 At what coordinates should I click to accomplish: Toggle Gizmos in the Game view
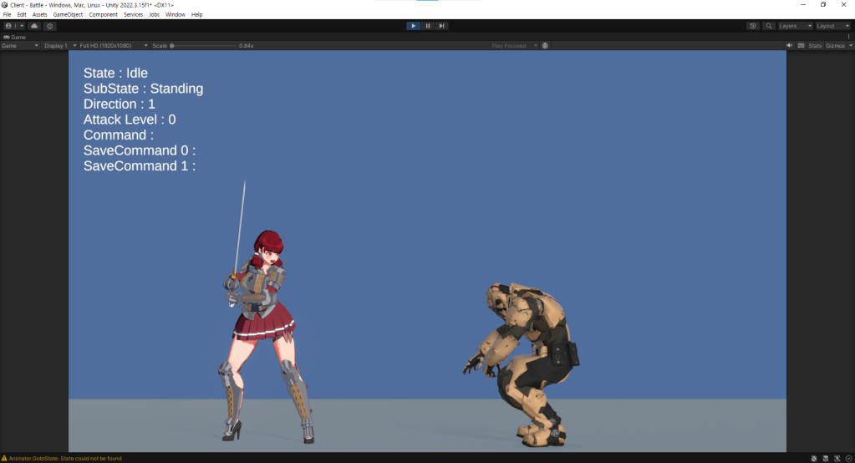[834, 46]
